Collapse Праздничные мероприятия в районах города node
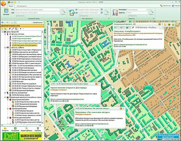This screenshot has height=141, width=181. point(5,97)
